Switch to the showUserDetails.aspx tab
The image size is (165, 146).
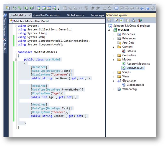click(46, 15)
